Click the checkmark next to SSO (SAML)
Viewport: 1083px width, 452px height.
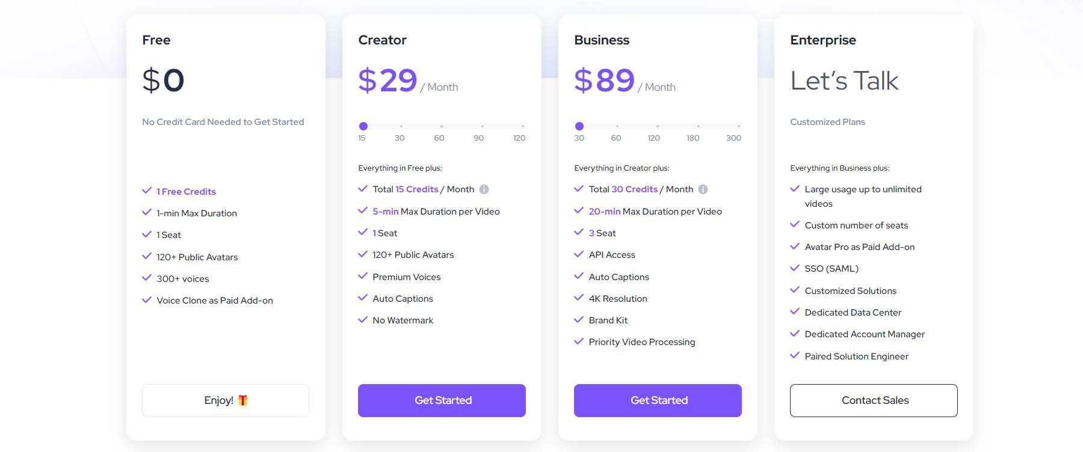point(794,268)
